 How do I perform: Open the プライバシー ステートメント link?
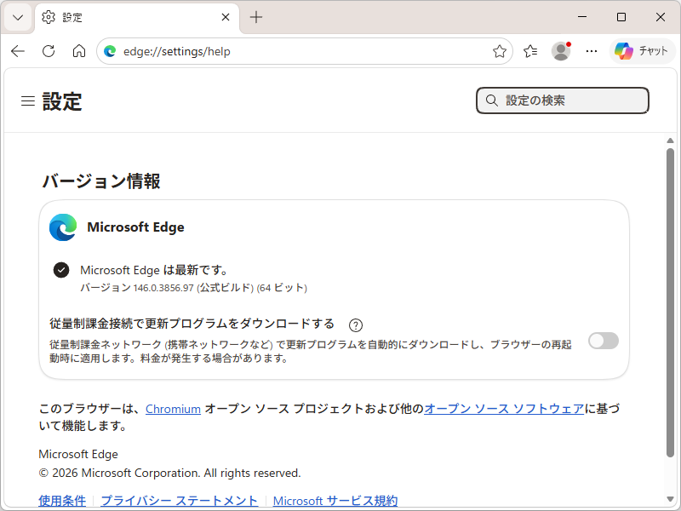[x=178, y=501]
